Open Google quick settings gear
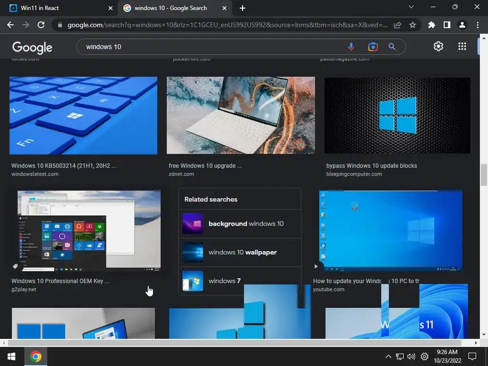This screenshot has width=488, height=366. [438, 46]
